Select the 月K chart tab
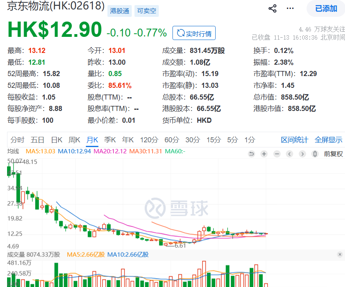345x287 pixels. 92,140
